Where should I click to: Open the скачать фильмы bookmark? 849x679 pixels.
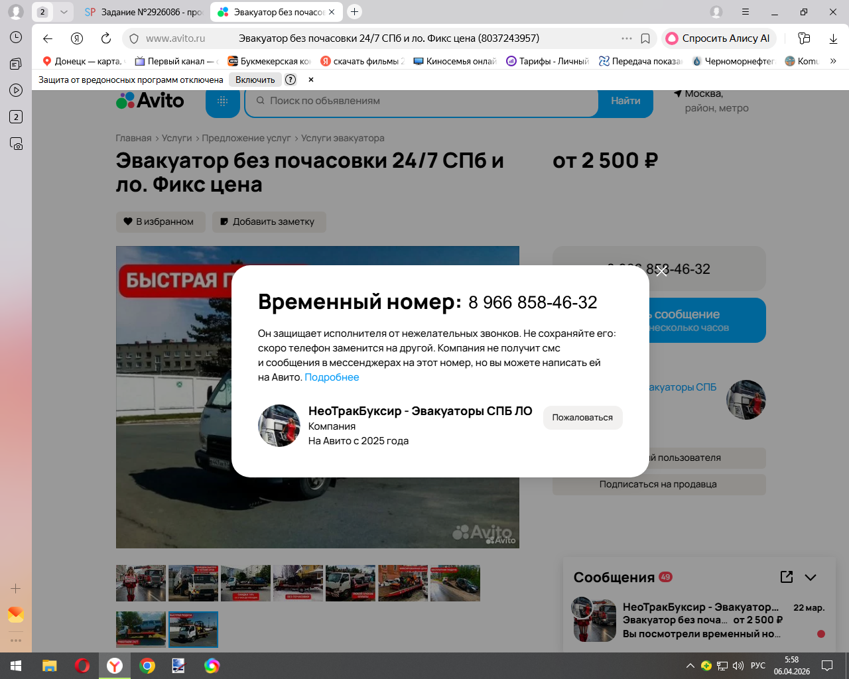coord(361,61)
